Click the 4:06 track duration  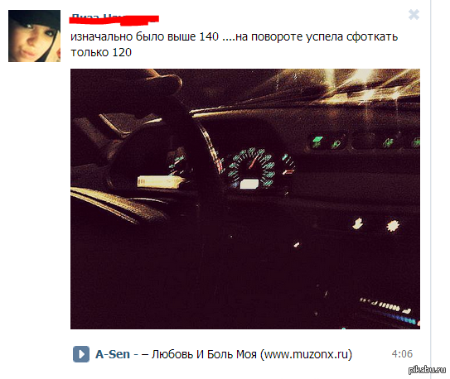tap(402, 354)
